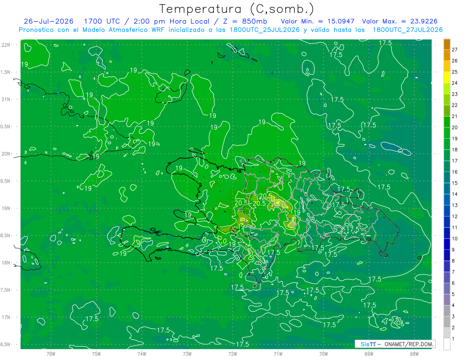The image size is (465, 359).
Task: Click the "23" color scale label
Action: point(455,94)
